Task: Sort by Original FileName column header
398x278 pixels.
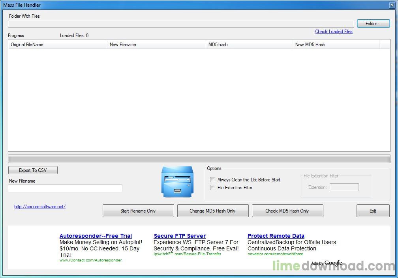Action: (x=58, y=44)
